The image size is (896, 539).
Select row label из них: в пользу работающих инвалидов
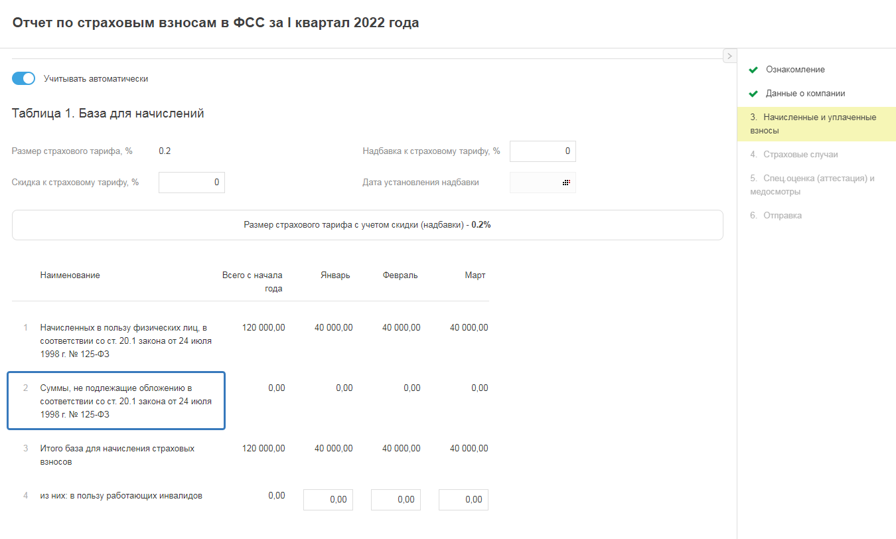[121, 495]
